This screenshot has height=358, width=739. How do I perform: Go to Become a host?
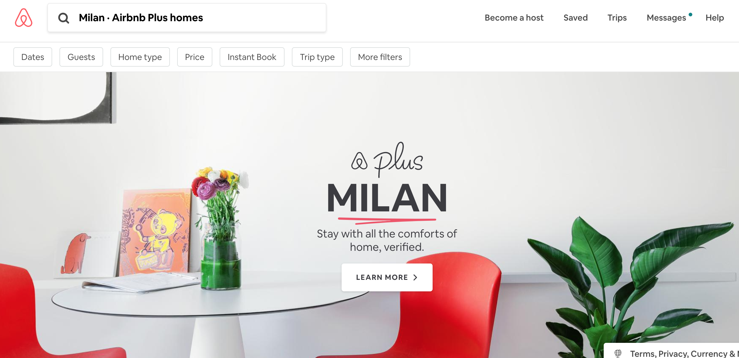(514, 18)
